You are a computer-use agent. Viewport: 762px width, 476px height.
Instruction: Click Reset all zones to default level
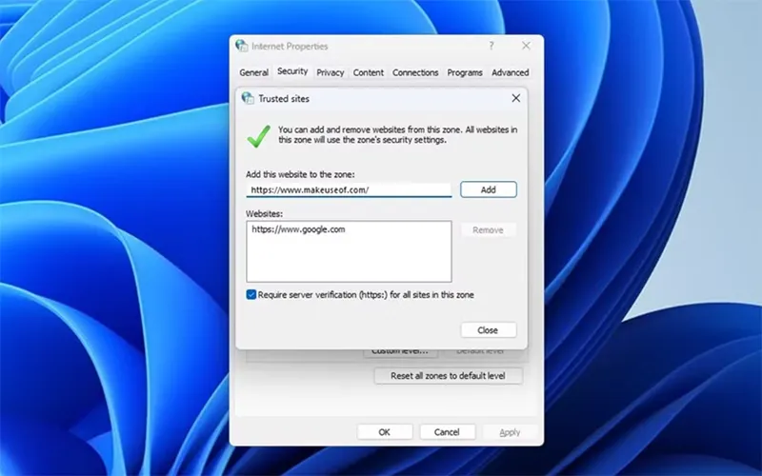[448, 376]
